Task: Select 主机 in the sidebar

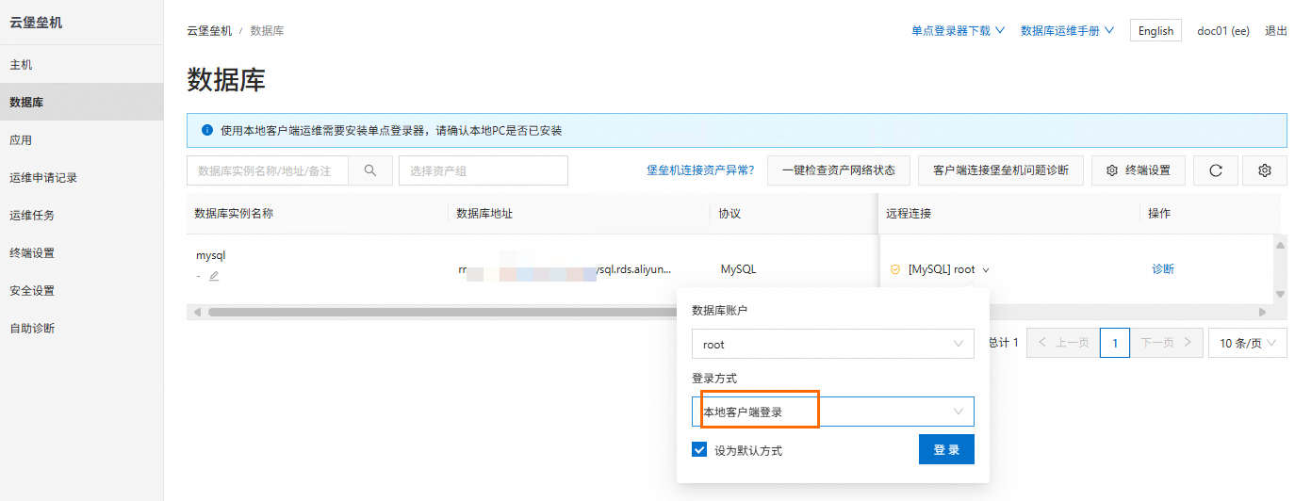Action: tap(82, 64)
